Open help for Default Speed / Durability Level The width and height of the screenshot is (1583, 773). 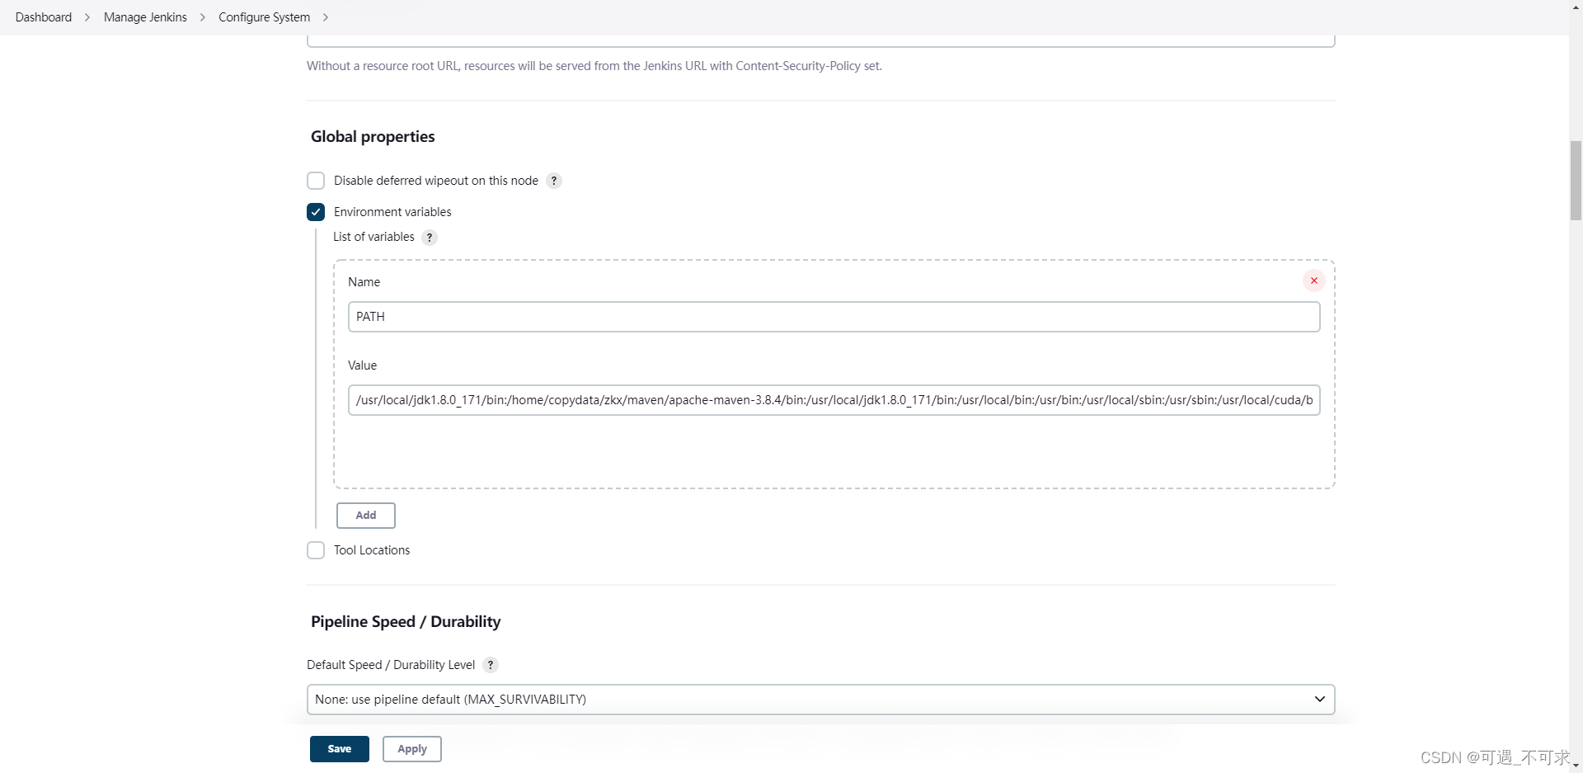click(x=491, y=665)
